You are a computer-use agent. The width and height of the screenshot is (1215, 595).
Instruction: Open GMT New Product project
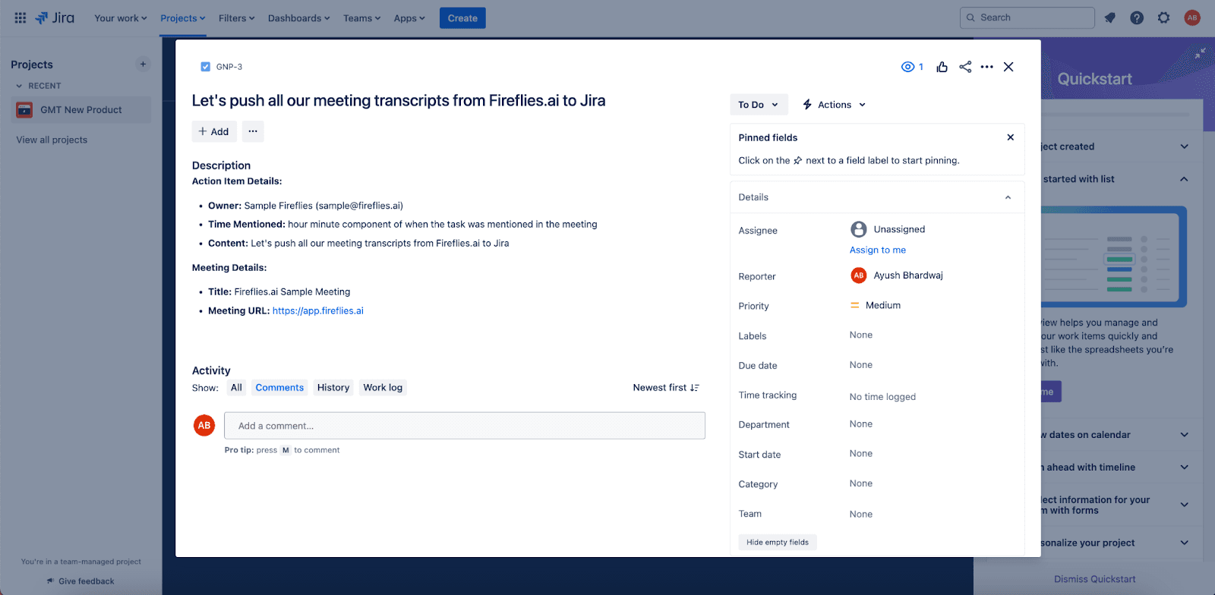click(80, 110)
